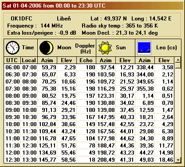The image size is (185, 167).
Task: Select the 10:00 UTC cell
Action: pyautogui.click(x=12, y=124)
